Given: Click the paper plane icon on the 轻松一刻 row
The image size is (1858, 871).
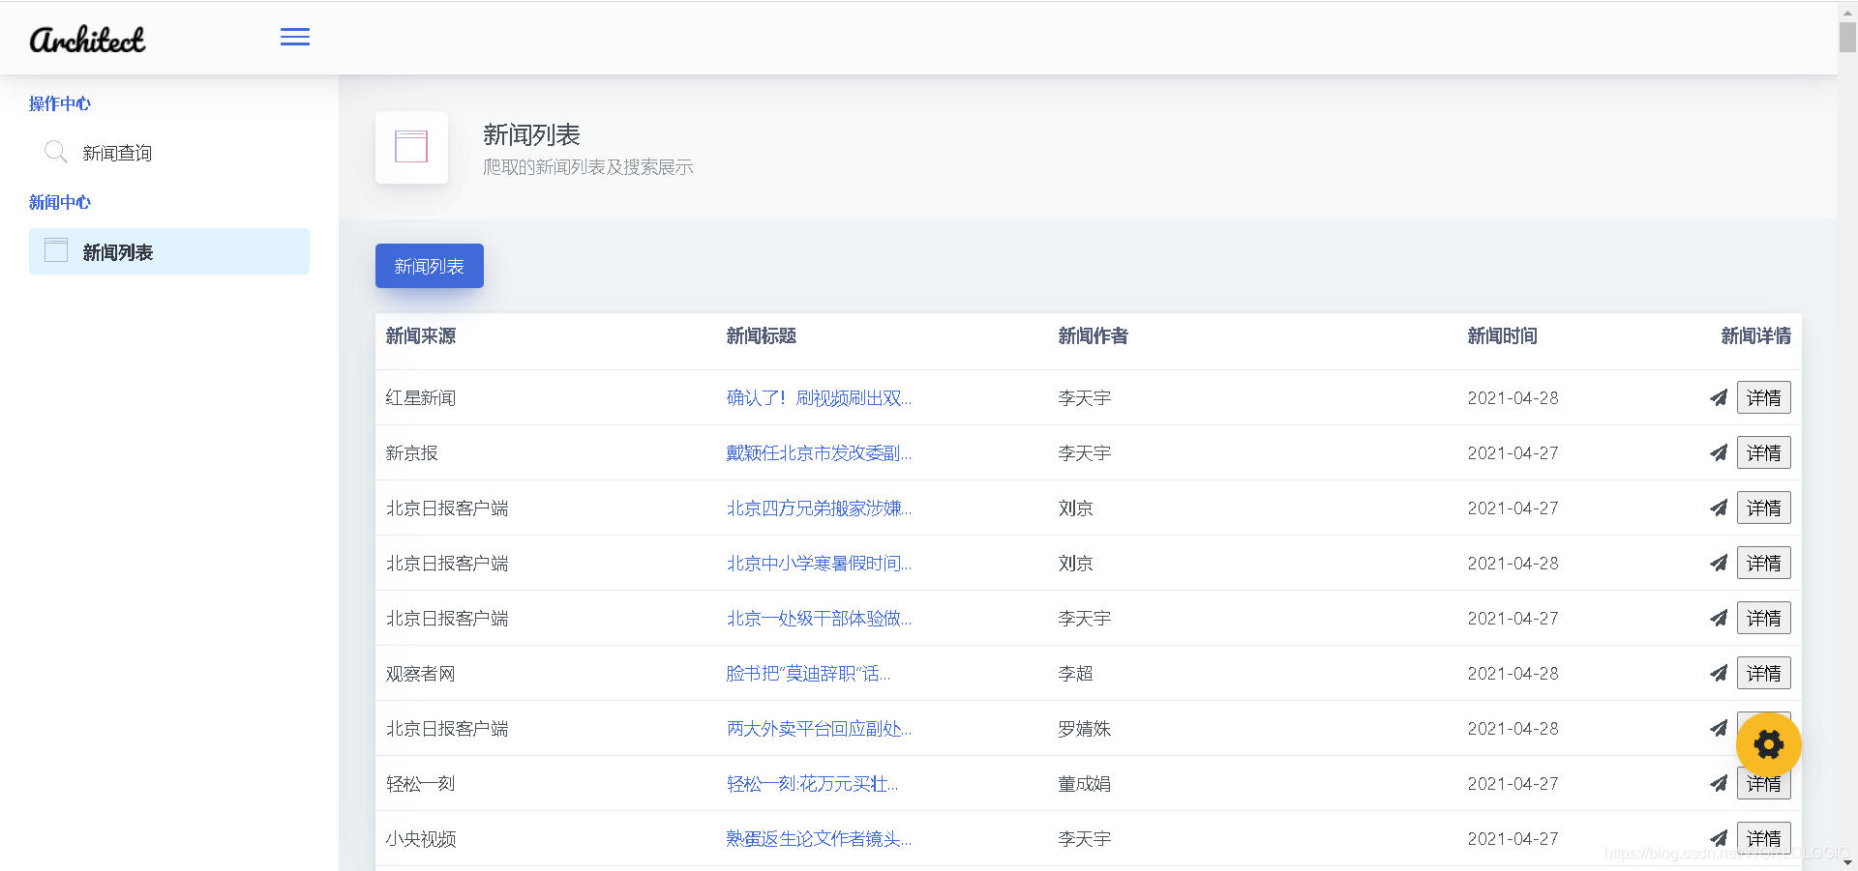Looking at the screenshot, I should point(1719,783).
